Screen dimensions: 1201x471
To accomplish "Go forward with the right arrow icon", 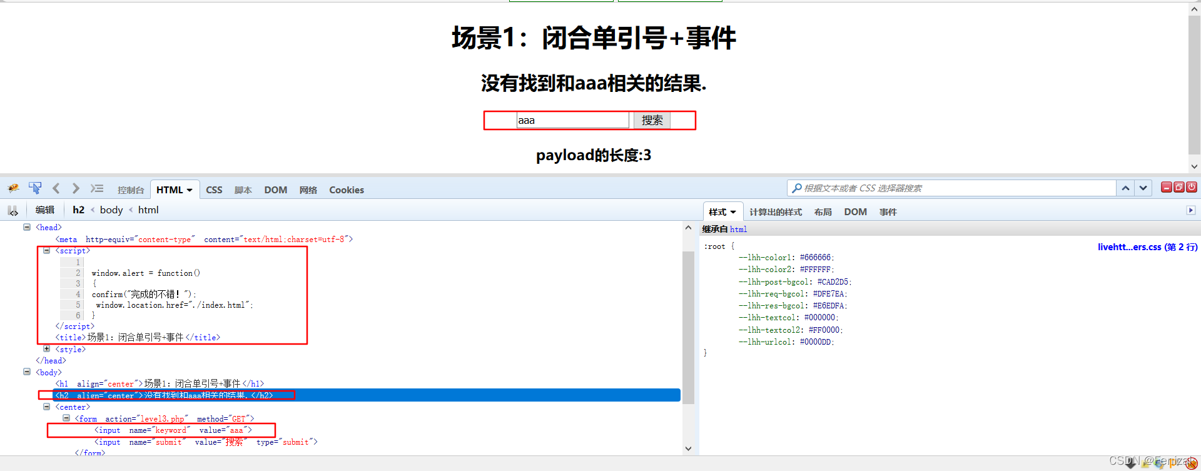I will (x=76, y=188).
